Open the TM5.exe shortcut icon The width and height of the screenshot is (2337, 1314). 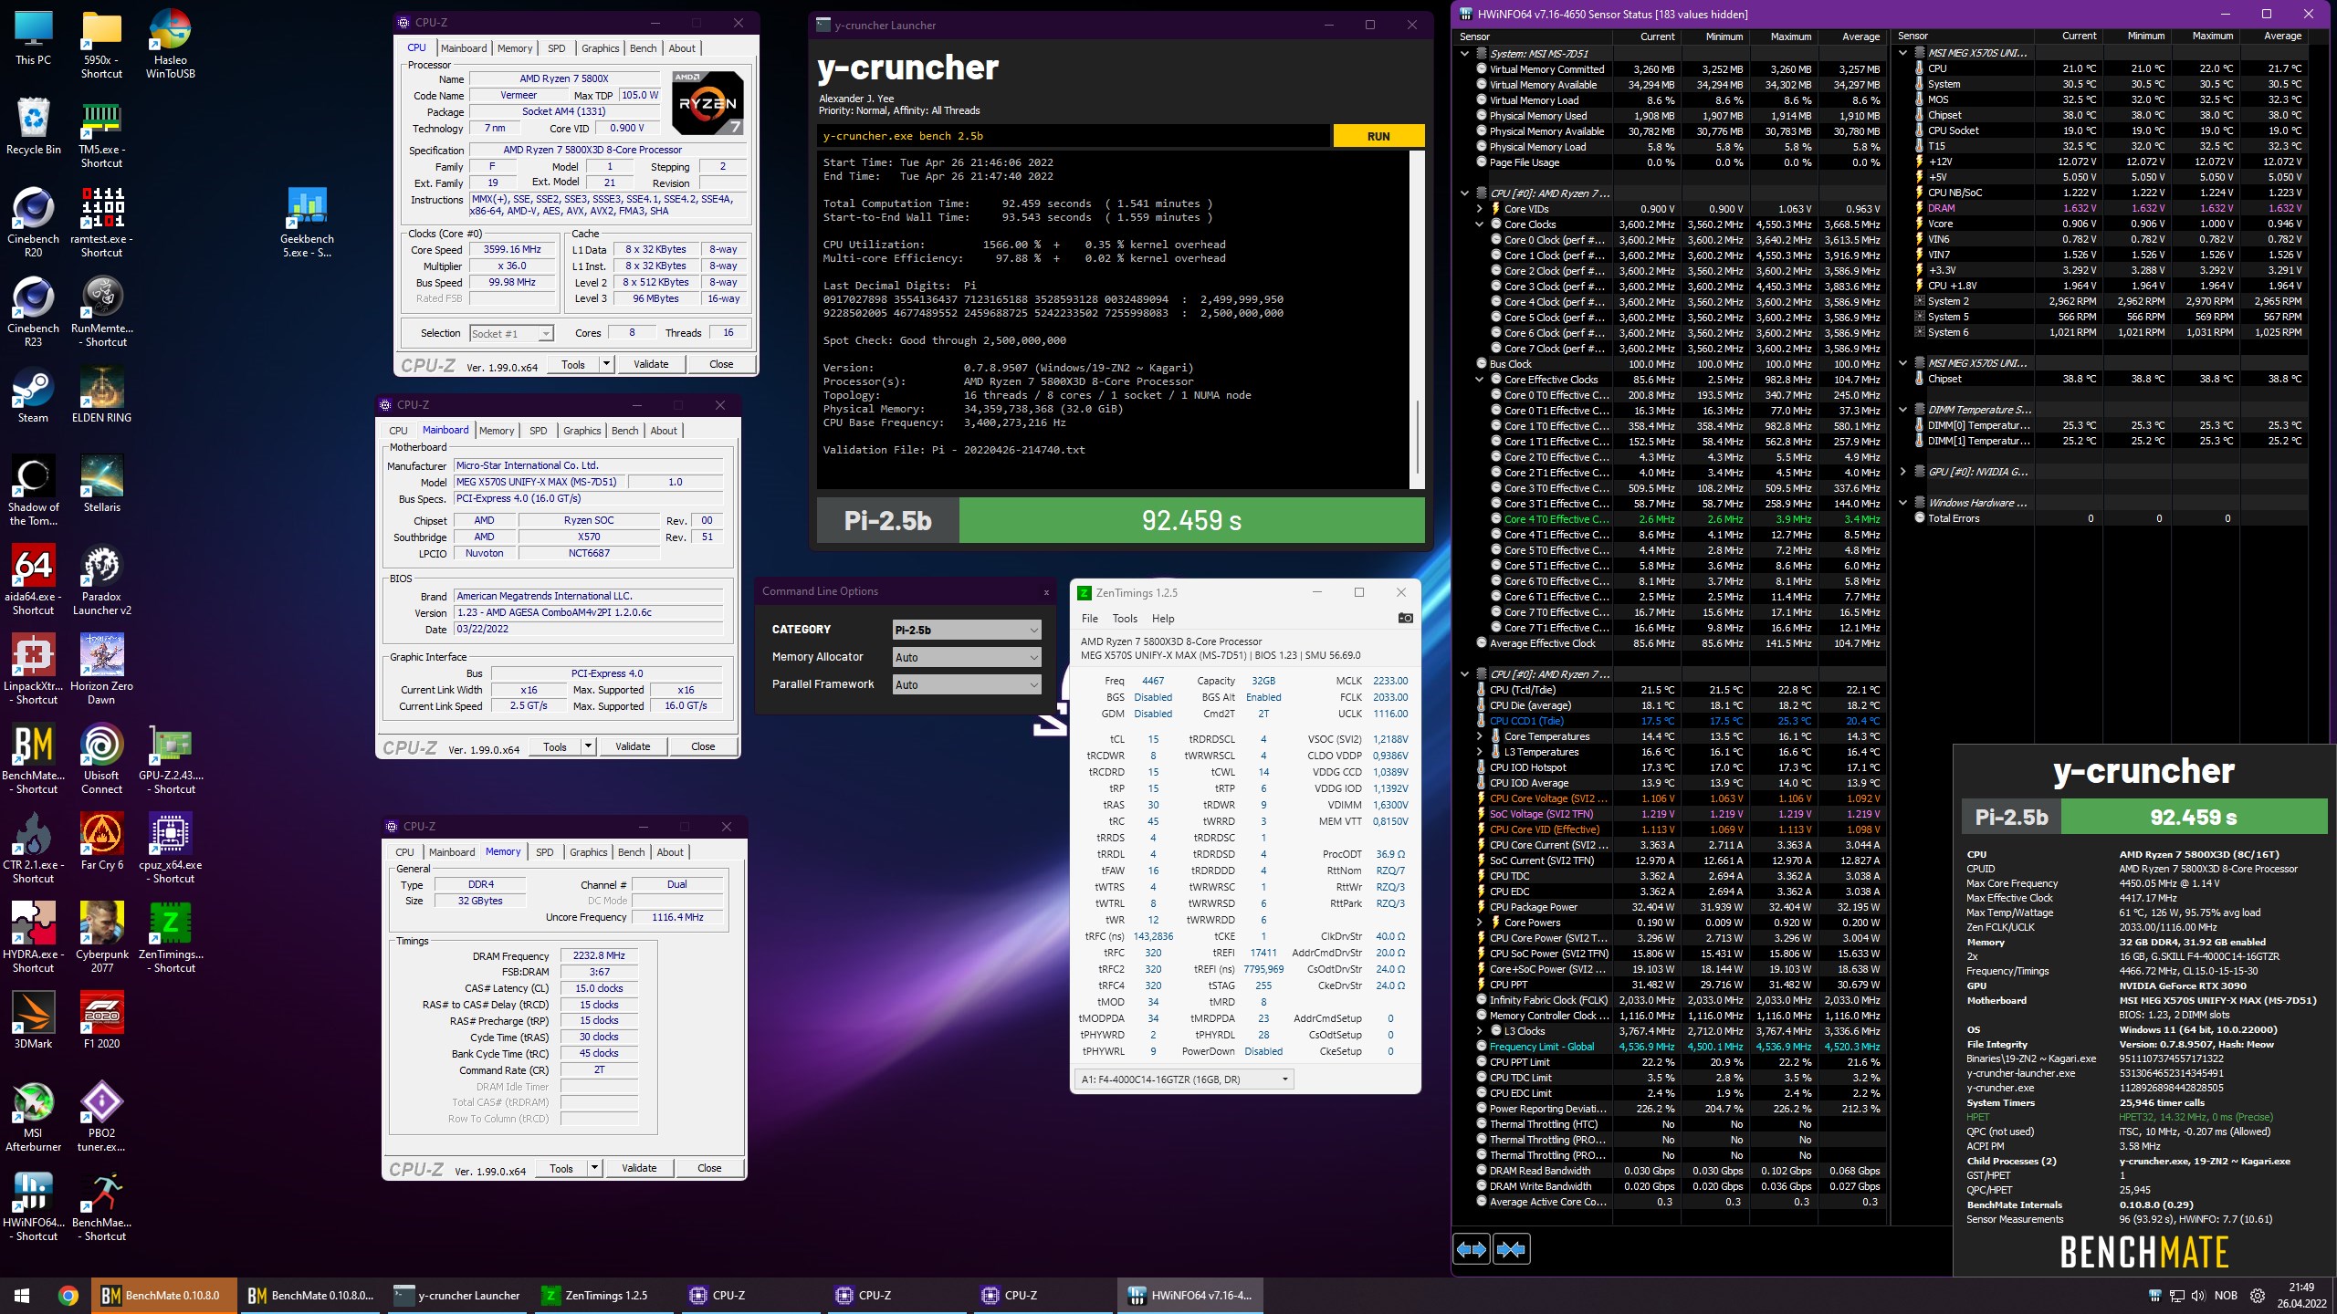[x=101, y=132]
